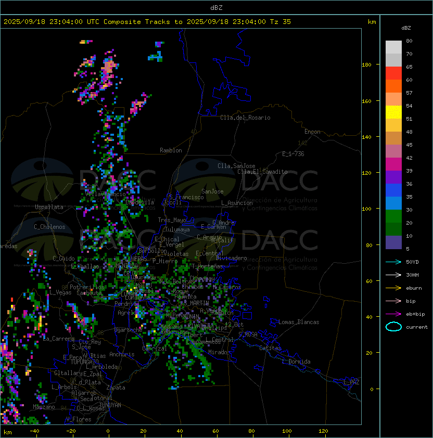Click the C_Chilenos map label
Image resolution: width=433 pixels, height=438 pixels.
49,227
